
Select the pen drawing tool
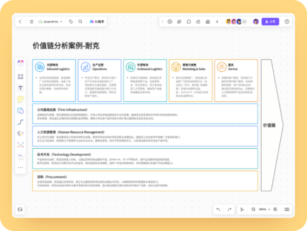20,133
